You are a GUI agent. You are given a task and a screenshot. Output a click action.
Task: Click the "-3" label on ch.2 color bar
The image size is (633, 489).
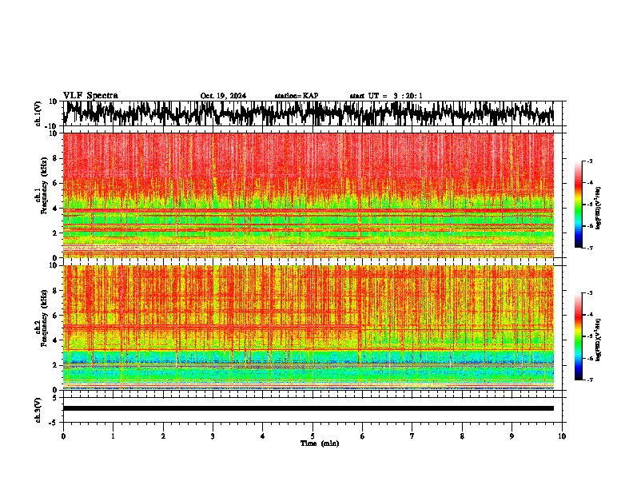point(589,293)
